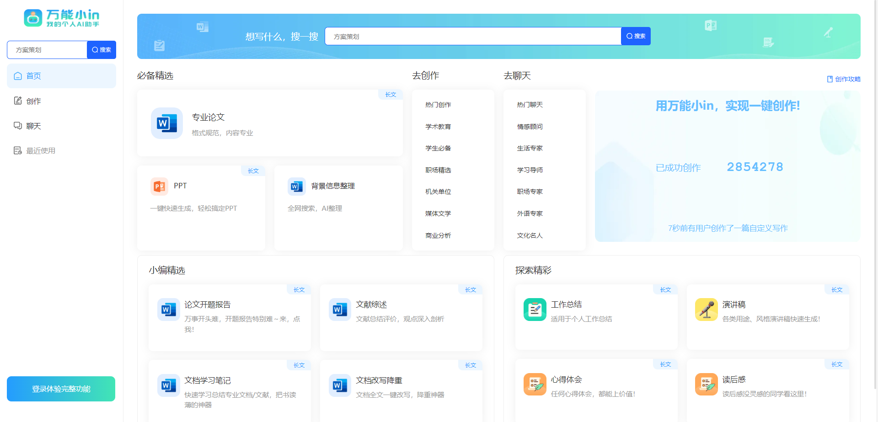
Task: Open 创作 in the sidebar menu
Action: point(61,101)
